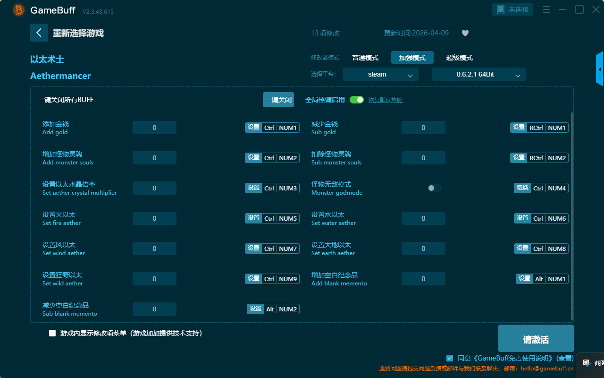This screenshot has width=604, height=378.
Task: Click the 一键关闭 button
Action: pyautogui.click(x=278, y=100)
